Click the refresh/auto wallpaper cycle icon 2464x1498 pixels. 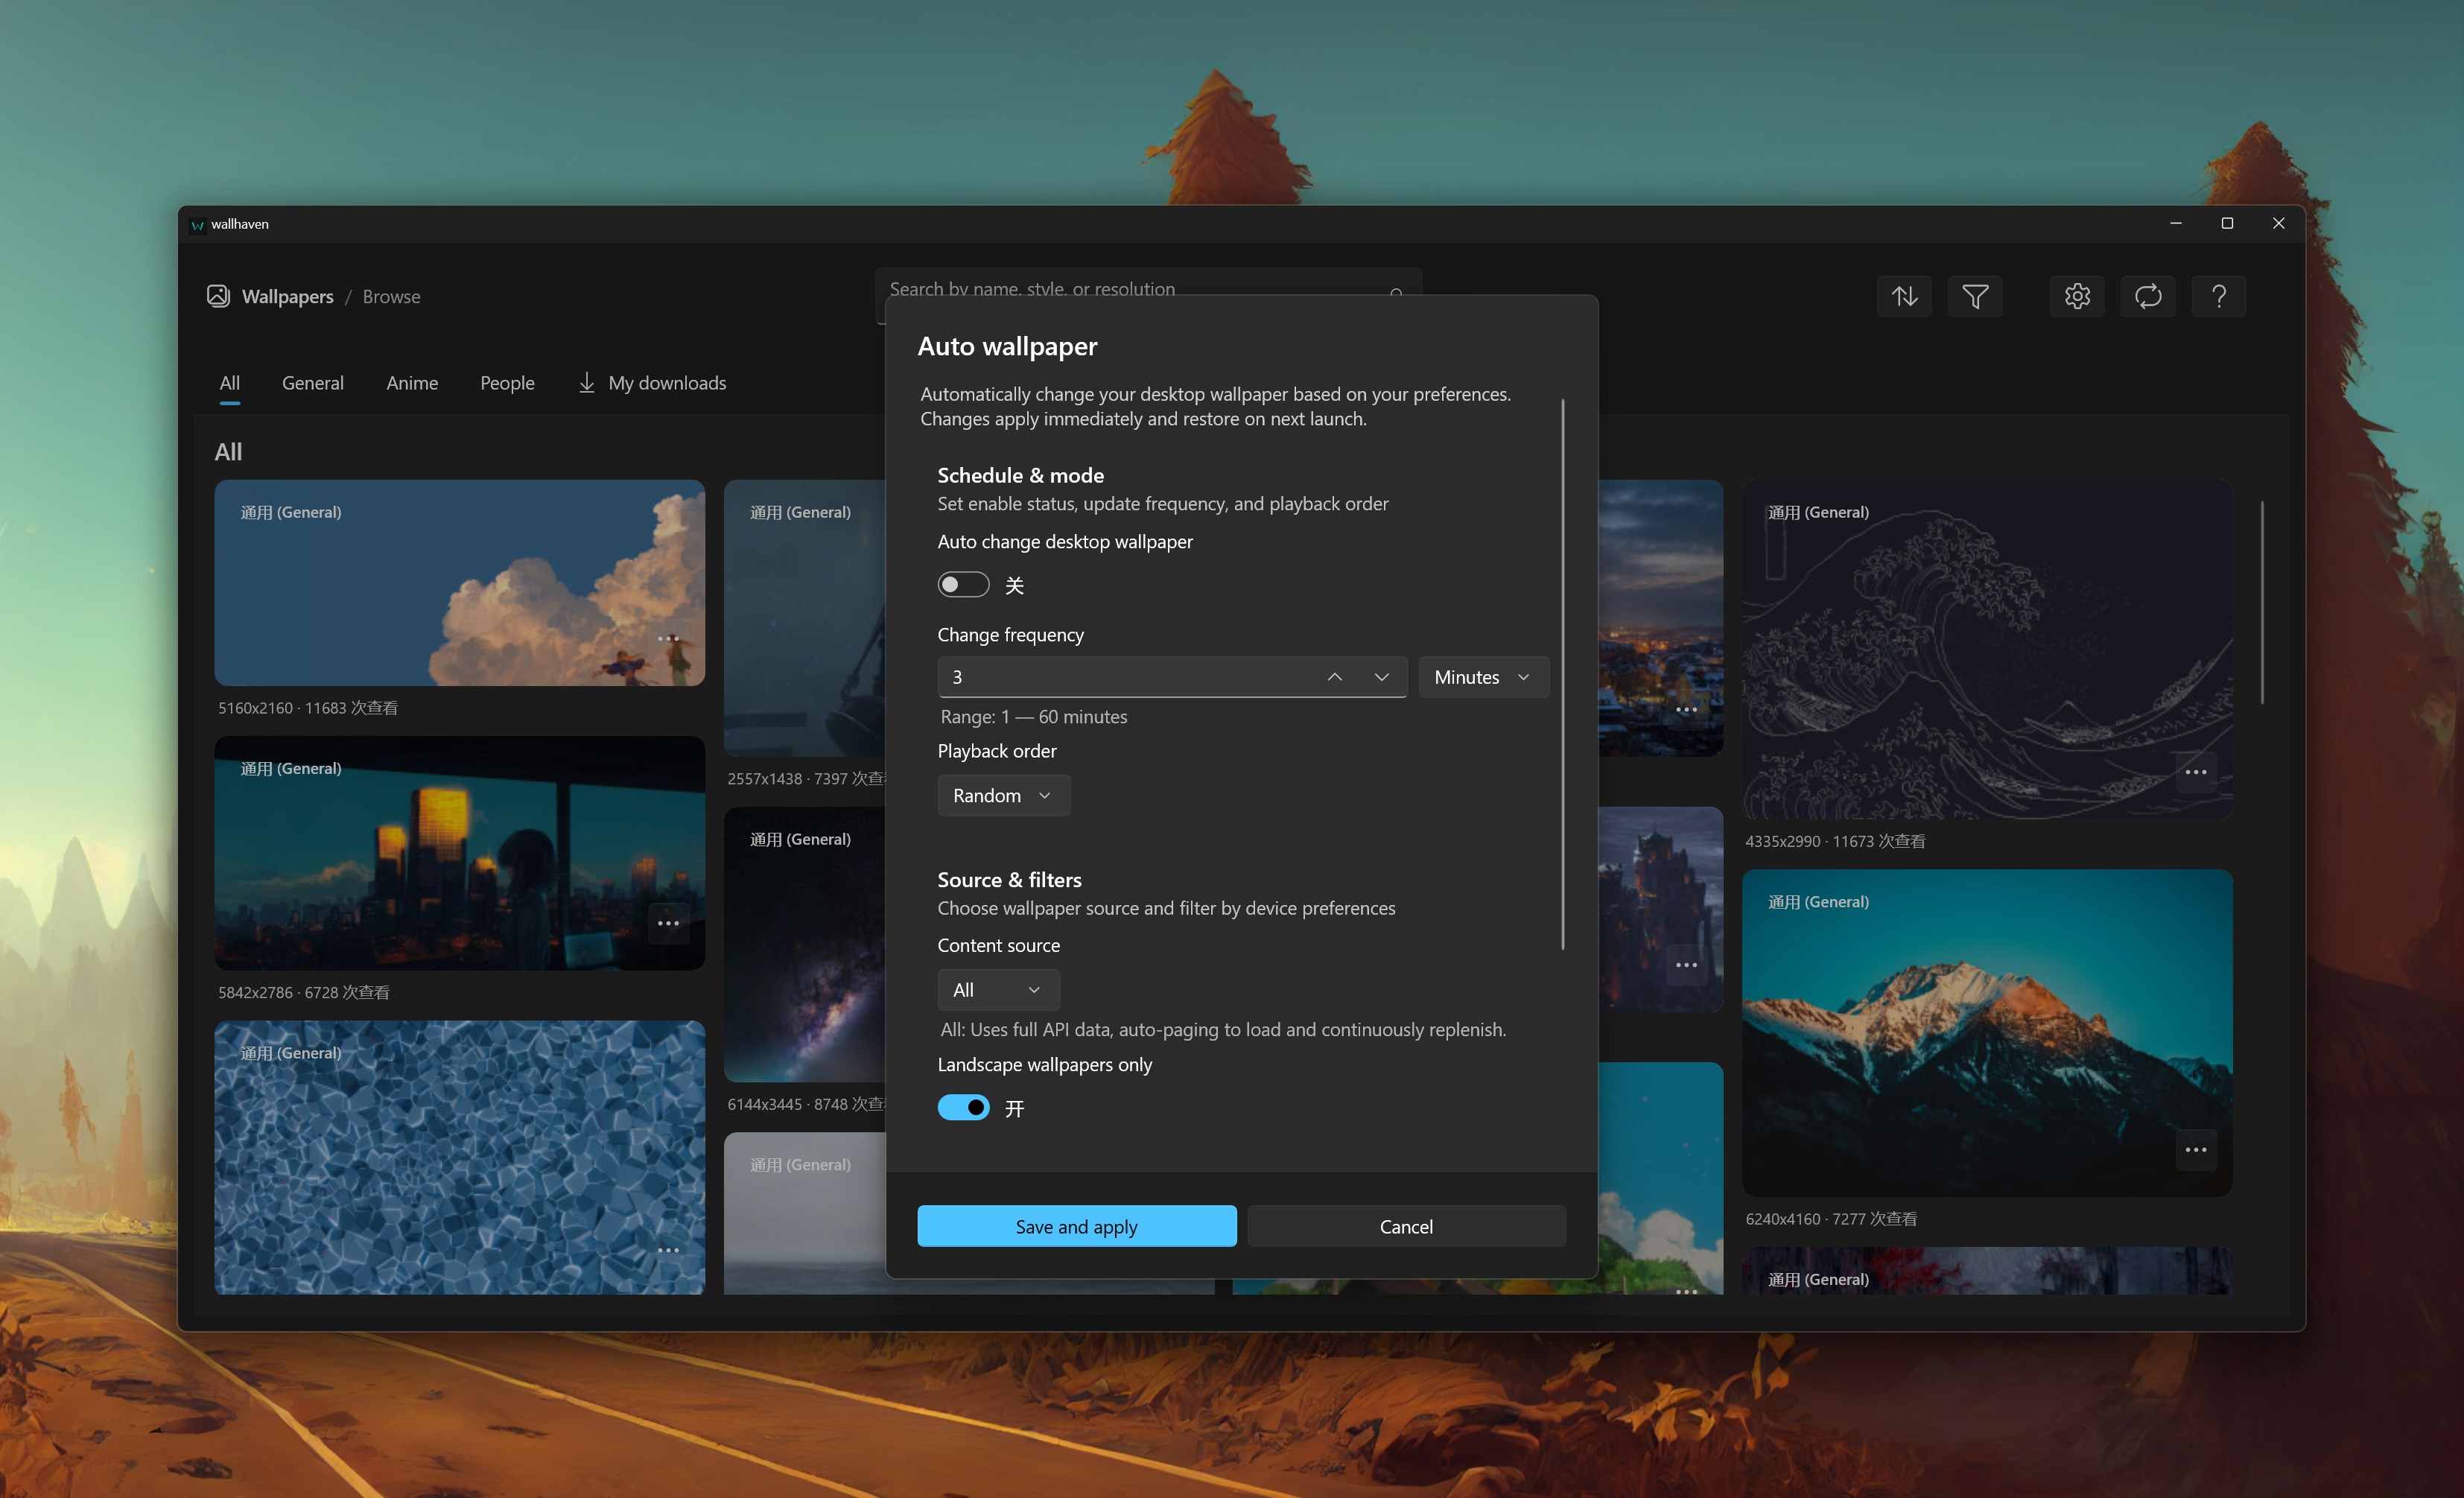[x=2148, y=296]
